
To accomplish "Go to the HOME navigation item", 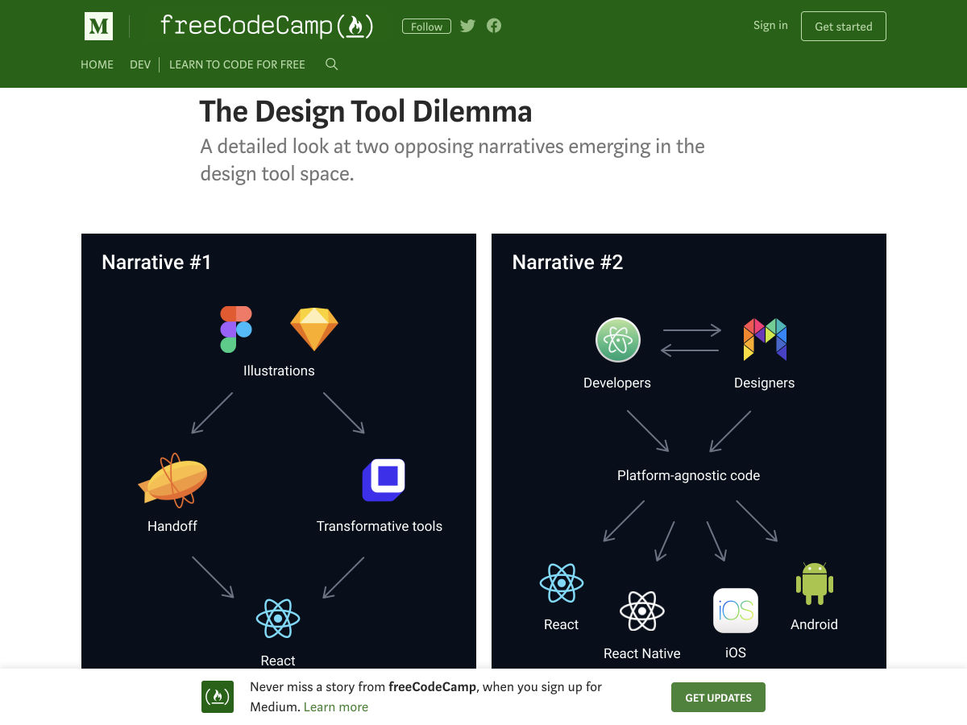I will point(97,64).
